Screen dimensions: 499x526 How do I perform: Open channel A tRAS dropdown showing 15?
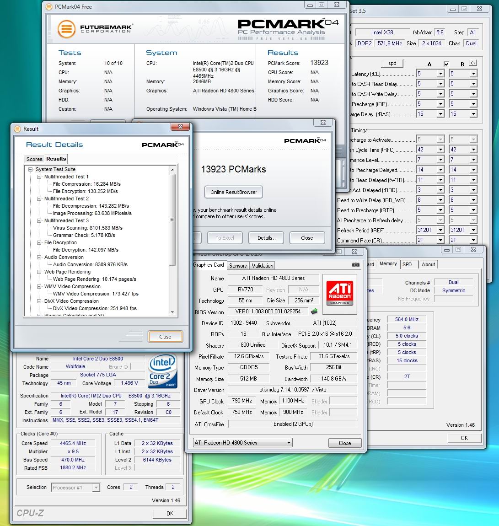tap(440, 114)
